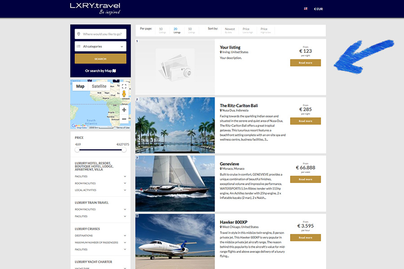404x269 pixels.
Task: Click the 'Luxury Yacht Charter' section heading
Action: pos(93,262)
